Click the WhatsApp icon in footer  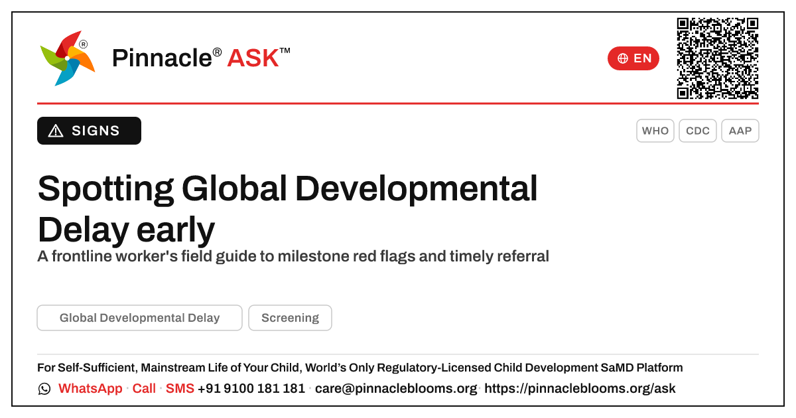click(44, 389)
